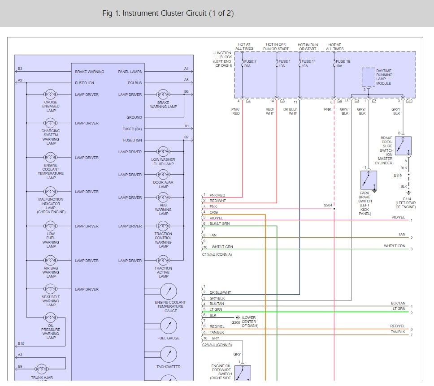Select the Door Ajar lamp symbol
Screen dimensions: 434x386
coord(164,175)
